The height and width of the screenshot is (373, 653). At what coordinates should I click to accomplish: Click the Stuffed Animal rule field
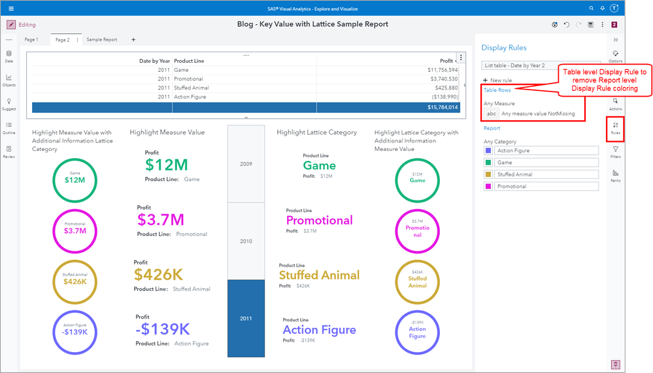tap(546, 174)
